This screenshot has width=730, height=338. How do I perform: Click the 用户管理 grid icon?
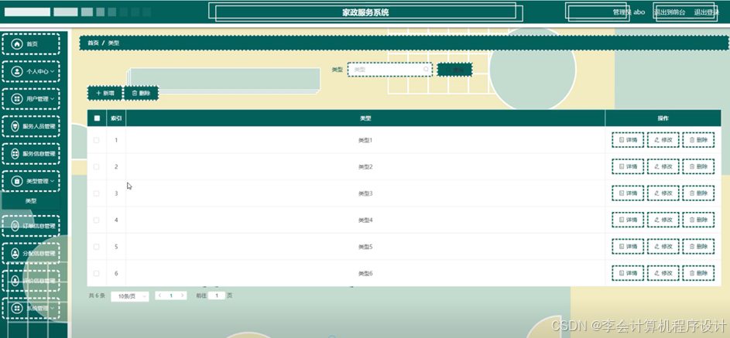[17, 99]
